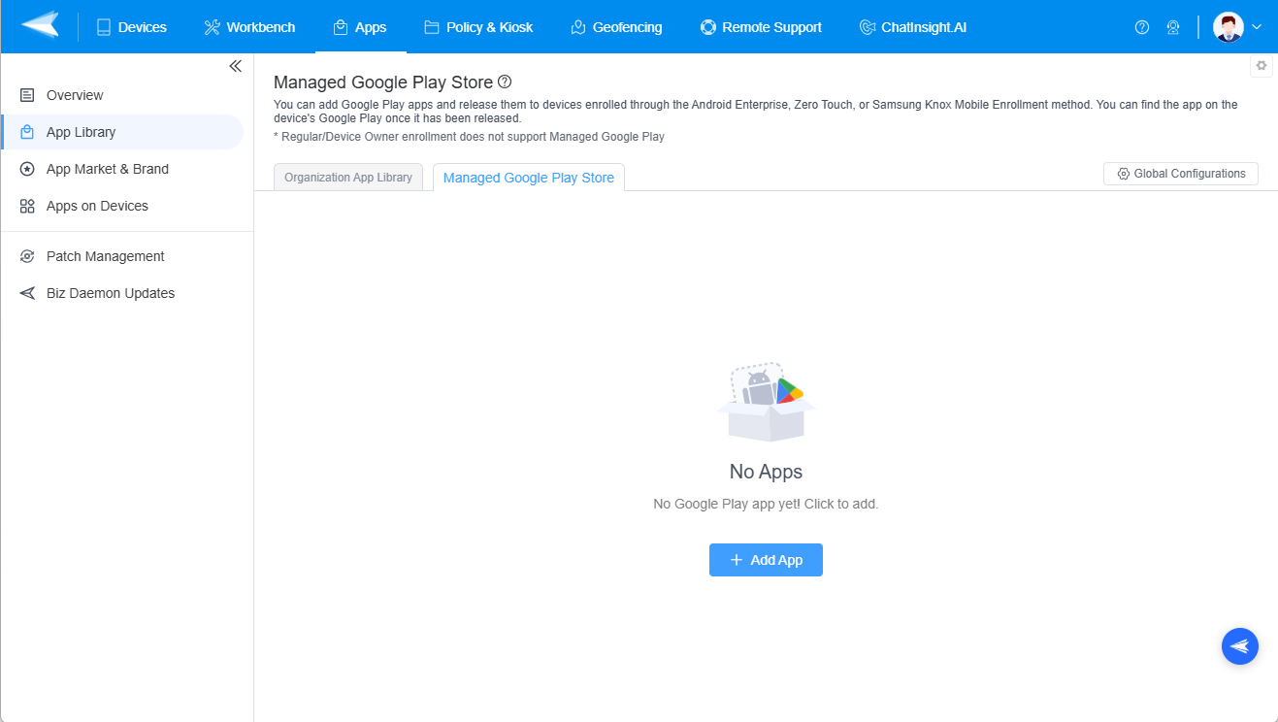Viewport: 1278px width, 722px height.
Task: Go to Biz Daemon Updates
Action: pos(110,292)
